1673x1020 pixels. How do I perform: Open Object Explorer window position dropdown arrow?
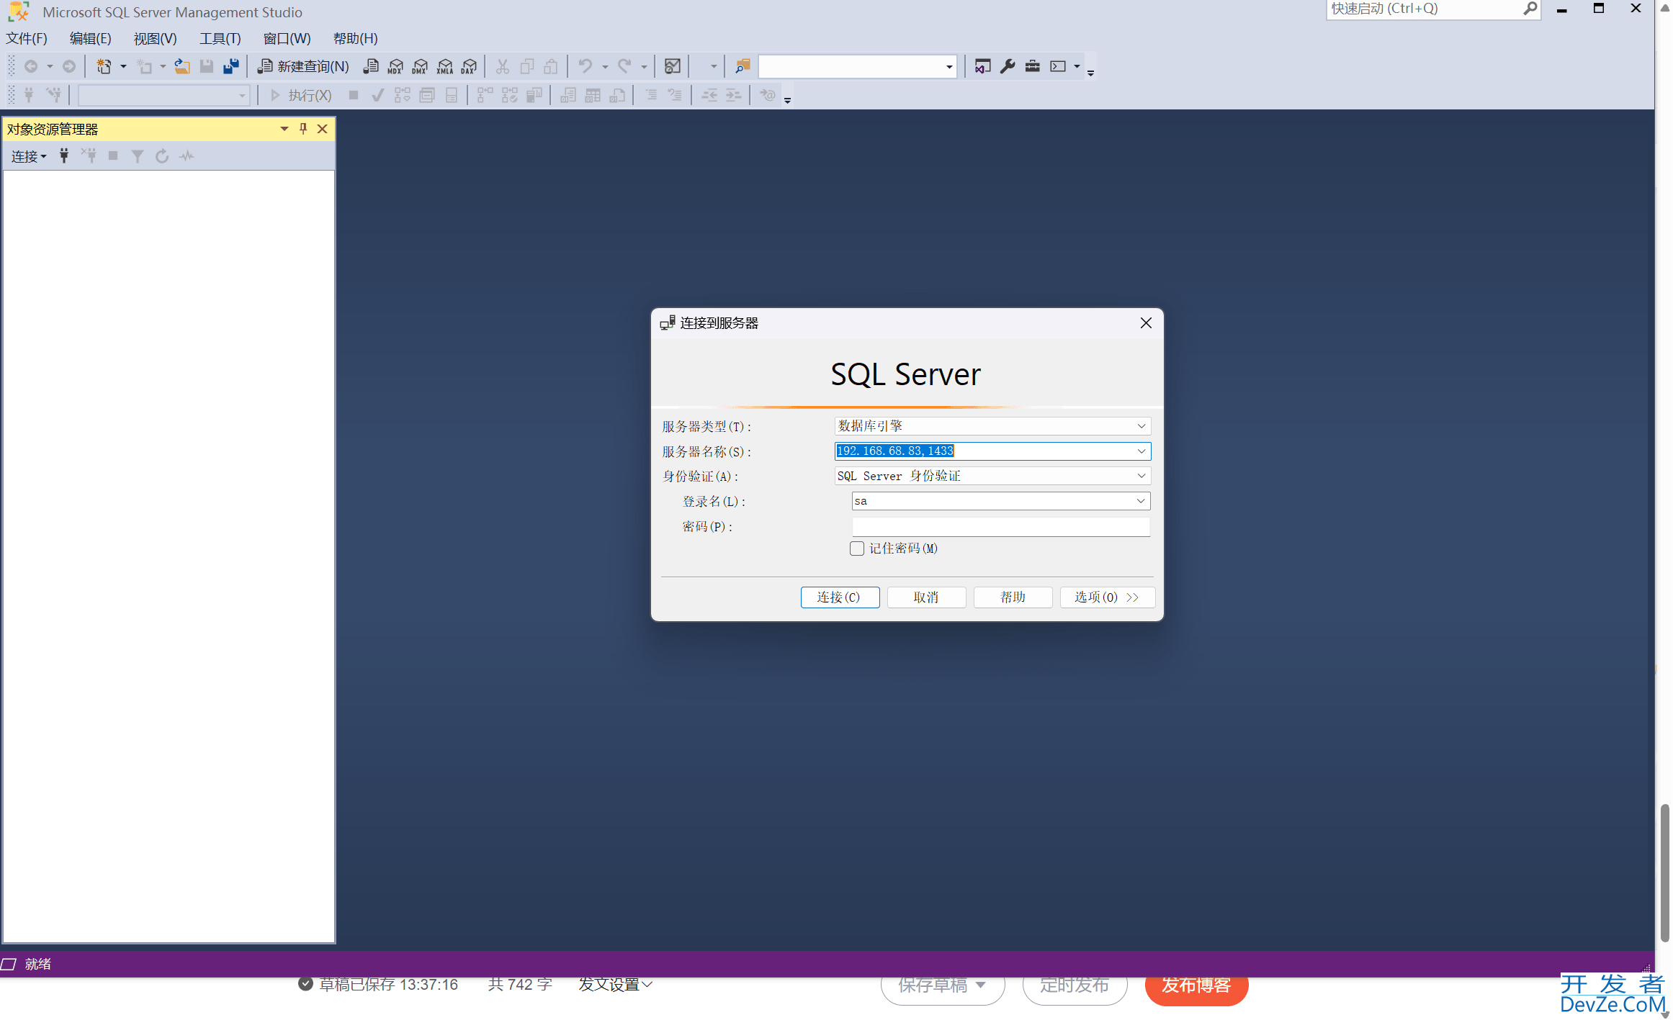tap(284, 128)
